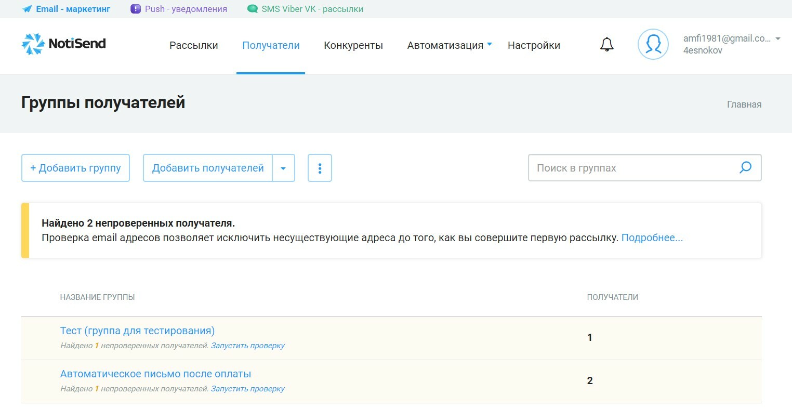The height and width of the screenshot is (408, 792).
Task: Click the Email marketing paper plane icon
Action: tap(27, 9)
